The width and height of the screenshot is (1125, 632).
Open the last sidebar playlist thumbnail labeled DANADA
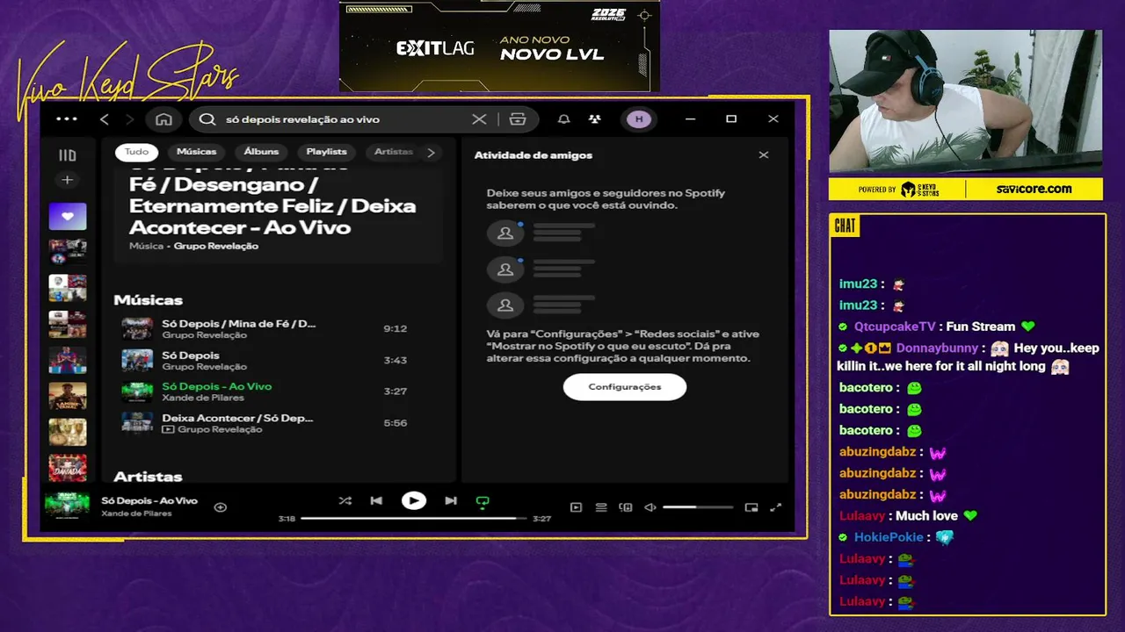[68, 468]
